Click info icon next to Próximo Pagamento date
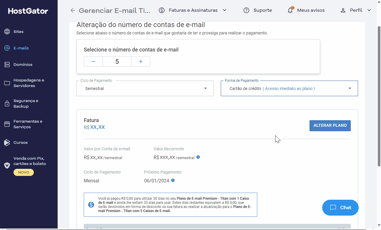The width and height of the screenshot is (381, 230). coord(173,180)
